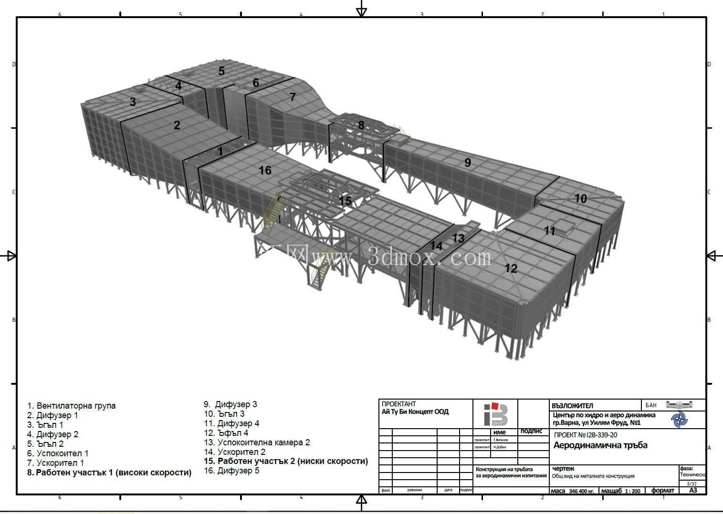Click project number 'ПРОЕКТ № I2B-339-20'
The height and width of the screenshot is (514, 723).
[586, 435]
